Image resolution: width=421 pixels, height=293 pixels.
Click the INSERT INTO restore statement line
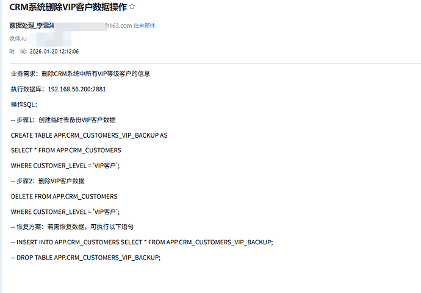[x=142, y=242]
